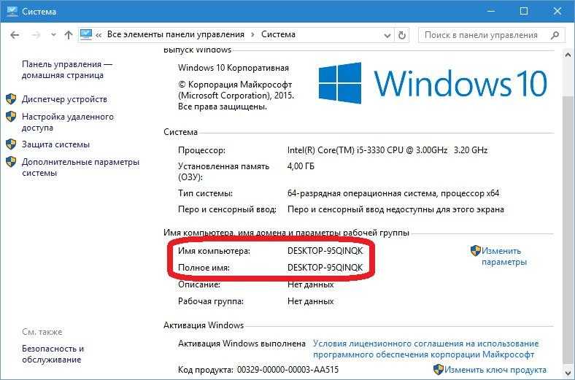Close the 'Система' window
This screenshot has height=380, width=575.
[x=557, y=11]
